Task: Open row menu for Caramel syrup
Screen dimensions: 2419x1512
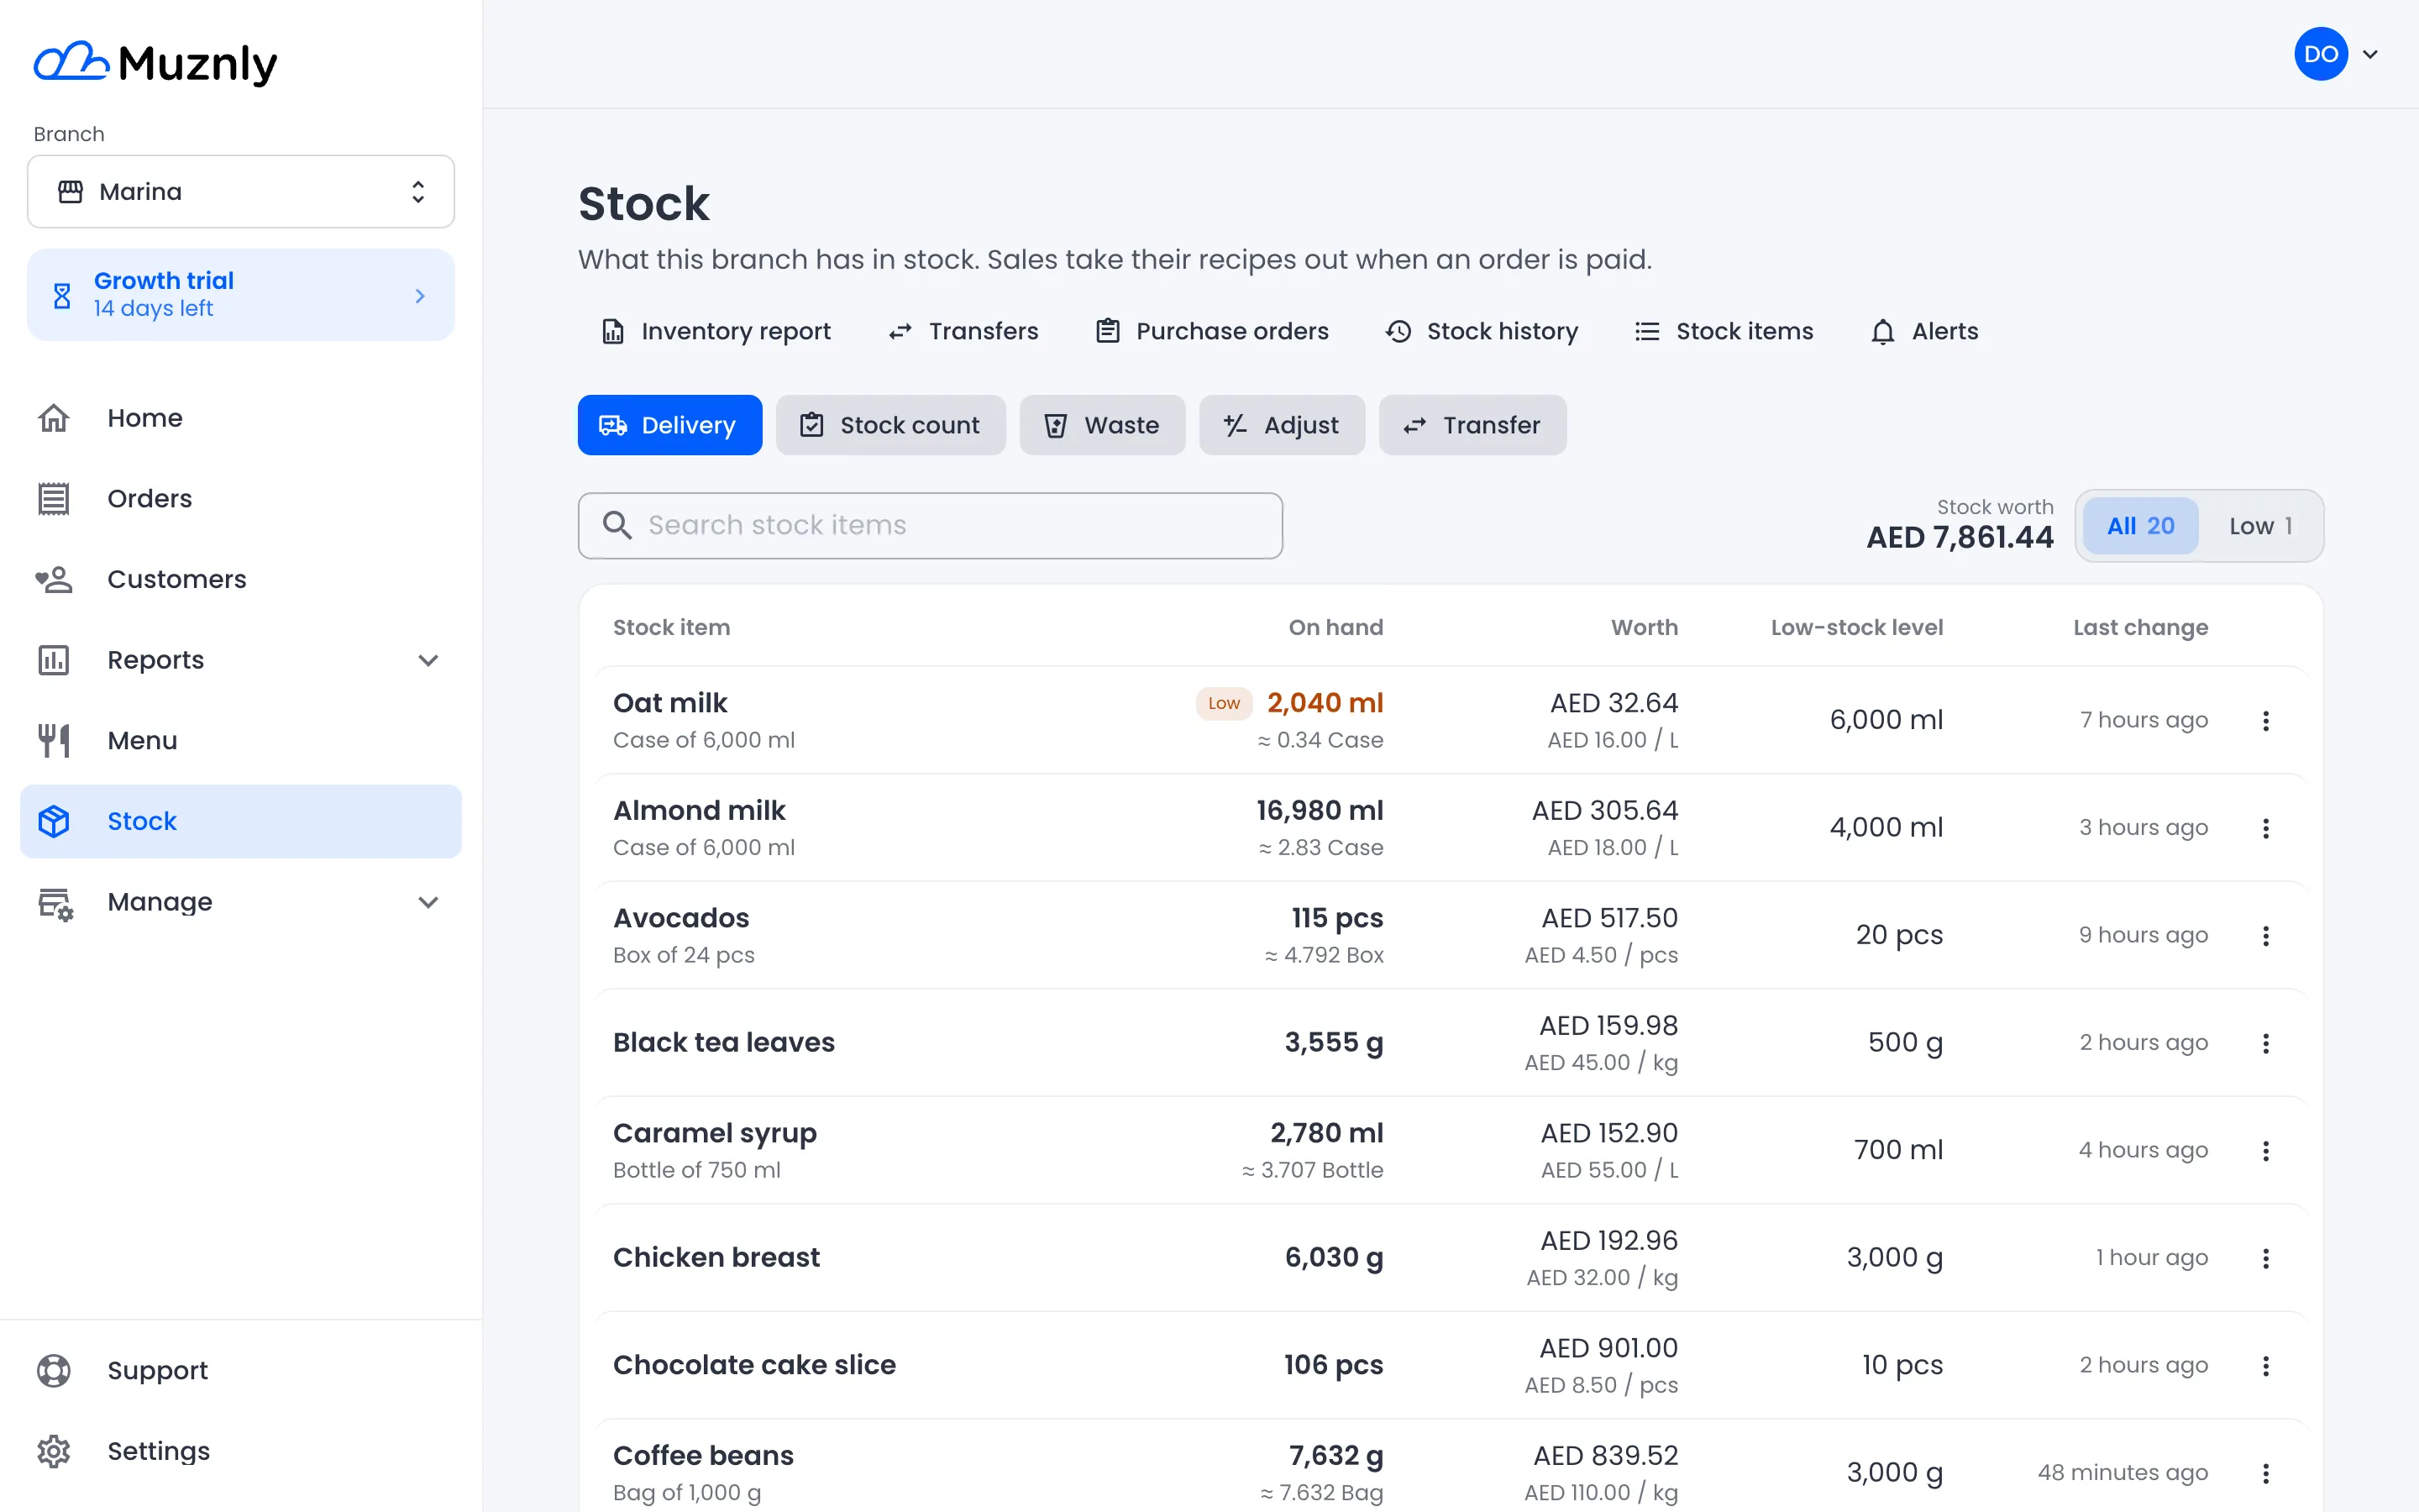Action: tap(2266, 1151)
